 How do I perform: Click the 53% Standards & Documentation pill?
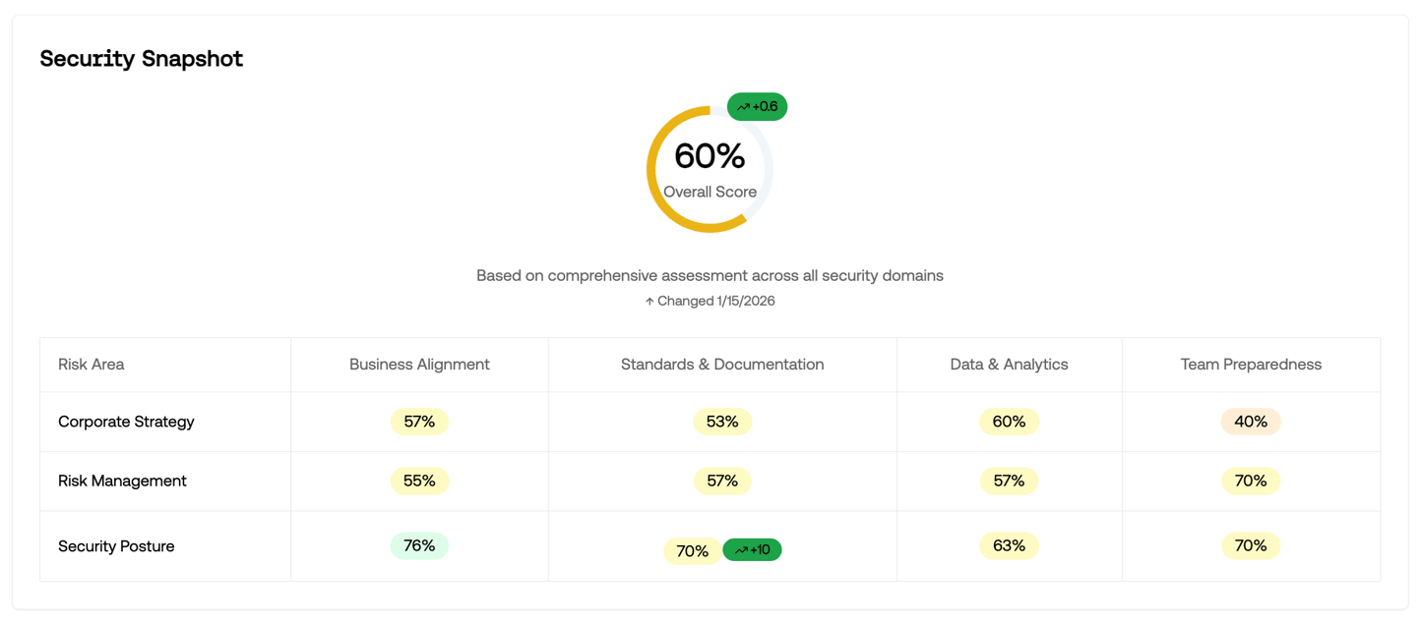[722, 422]
